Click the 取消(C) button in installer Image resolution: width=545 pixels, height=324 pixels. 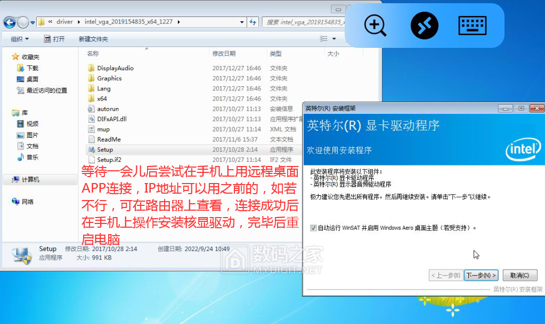(519, 275)
